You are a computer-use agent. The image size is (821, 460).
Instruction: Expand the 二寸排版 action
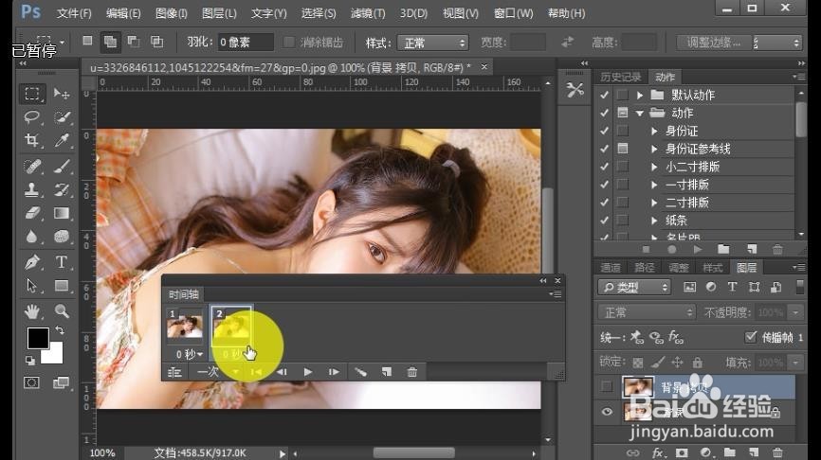coord(654,203)
